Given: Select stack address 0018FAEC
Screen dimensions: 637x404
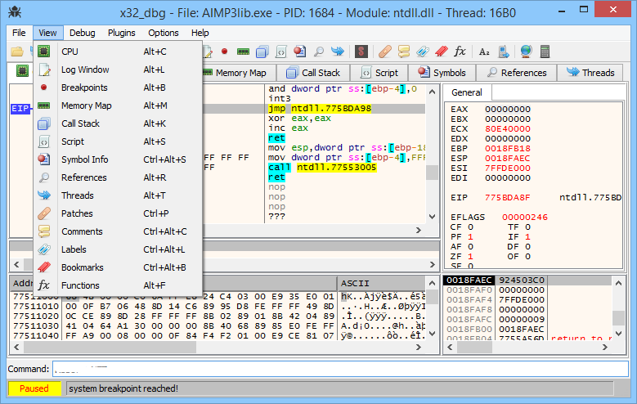Looking at the screenshot, I should 469,280.
